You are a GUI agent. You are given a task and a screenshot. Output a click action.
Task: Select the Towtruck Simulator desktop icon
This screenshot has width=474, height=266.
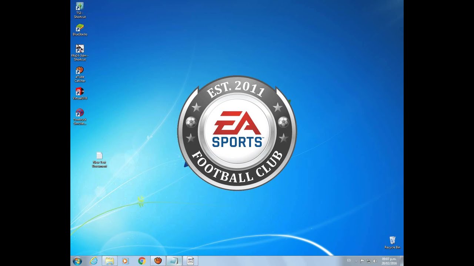pos(80,117)
